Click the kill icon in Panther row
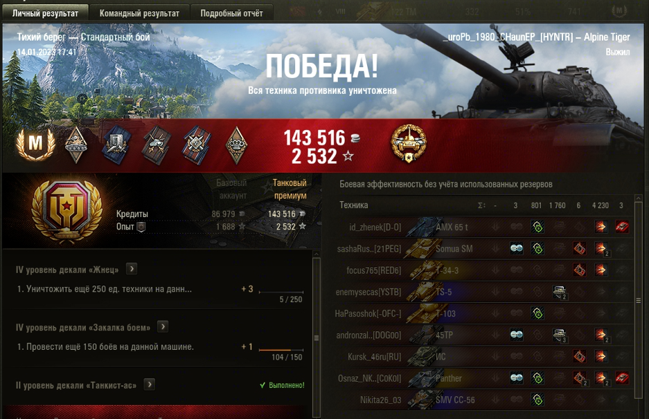The height and width of the screenshot is (419, 649). point(622,378)
